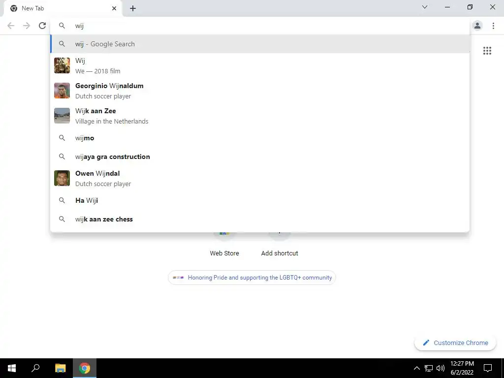Screen dimensions: 504x378
Task: Open the taskbar clock showing 12:27 PM
Action: click(x=462, y=368)
